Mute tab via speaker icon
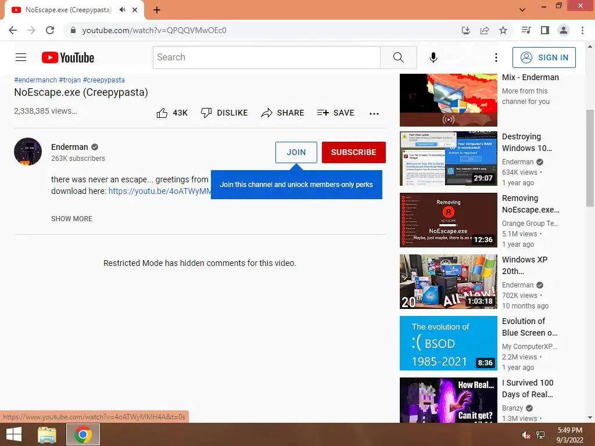This screenshot has height=446, width=595. [x=122, y=10]
